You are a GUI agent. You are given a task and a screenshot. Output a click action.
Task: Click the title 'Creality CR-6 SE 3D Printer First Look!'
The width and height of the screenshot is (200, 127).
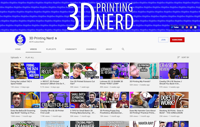(52, 112)
